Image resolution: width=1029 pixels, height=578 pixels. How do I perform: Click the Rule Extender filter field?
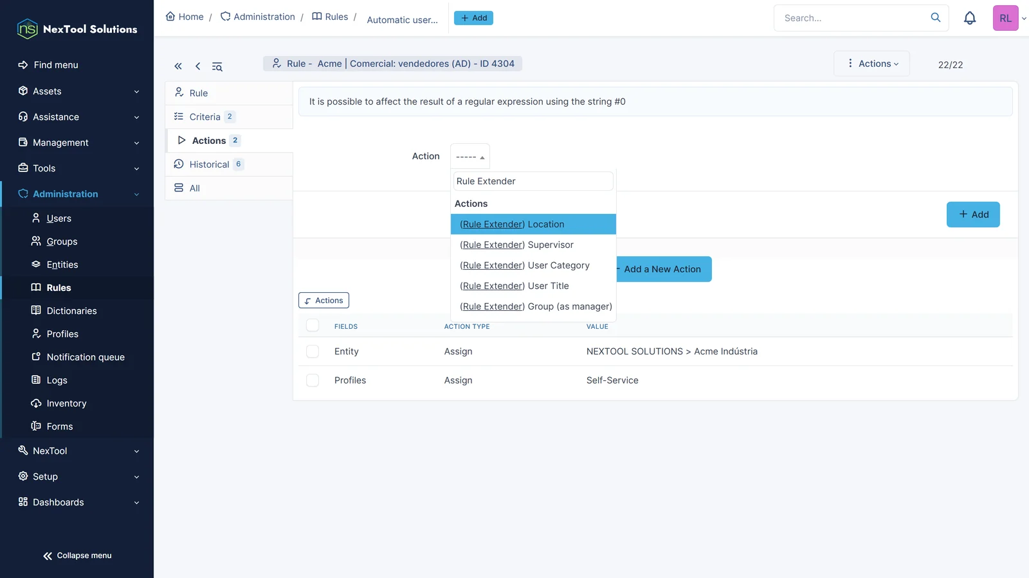pyautogui.click(x=533, y=181)
